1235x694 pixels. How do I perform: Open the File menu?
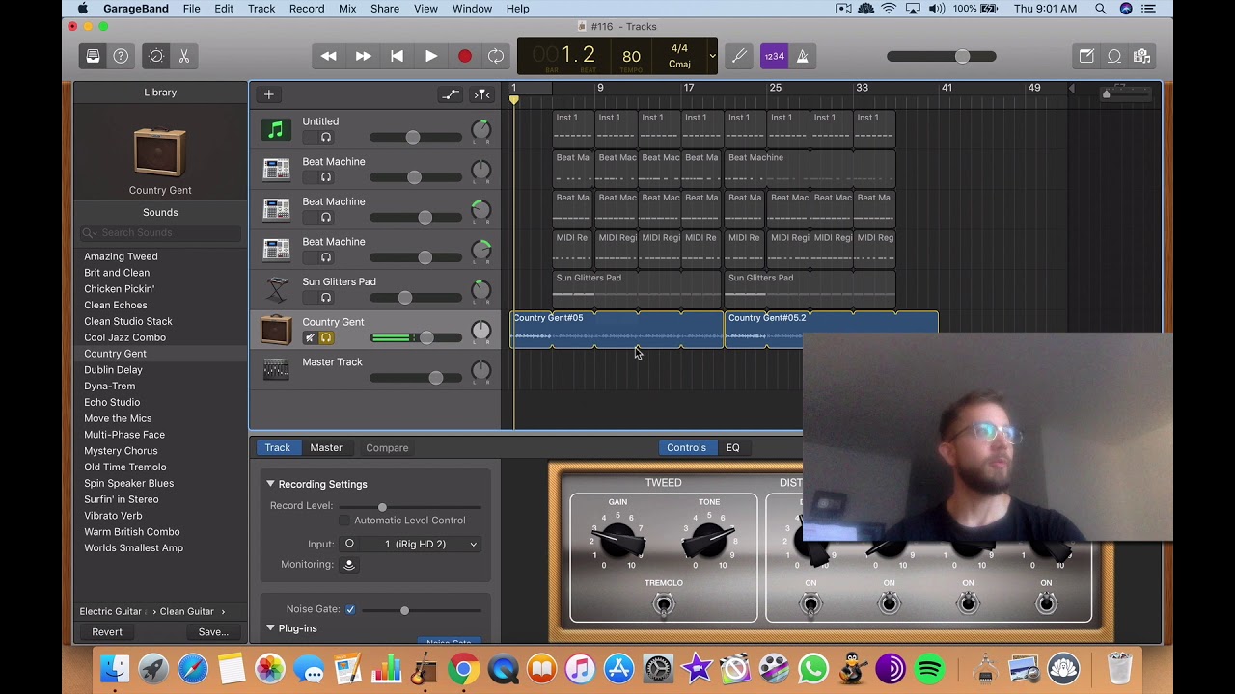[x=192, y=9]
